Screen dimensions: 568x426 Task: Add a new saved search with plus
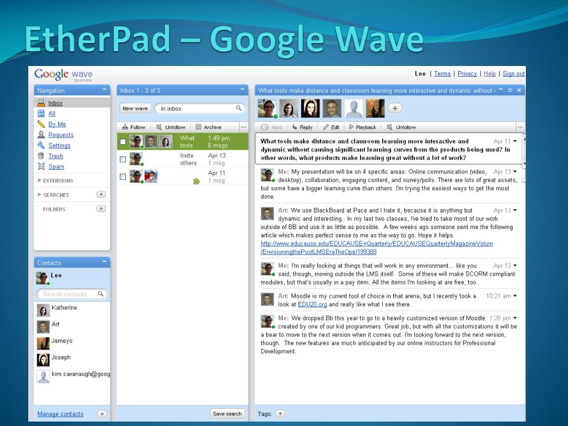click(101, 195)
